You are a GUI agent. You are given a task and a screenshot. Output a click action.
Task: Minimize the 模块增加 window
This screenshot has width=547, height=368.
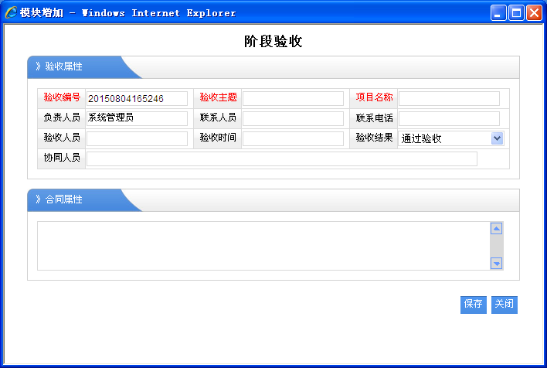click(498, 12)
